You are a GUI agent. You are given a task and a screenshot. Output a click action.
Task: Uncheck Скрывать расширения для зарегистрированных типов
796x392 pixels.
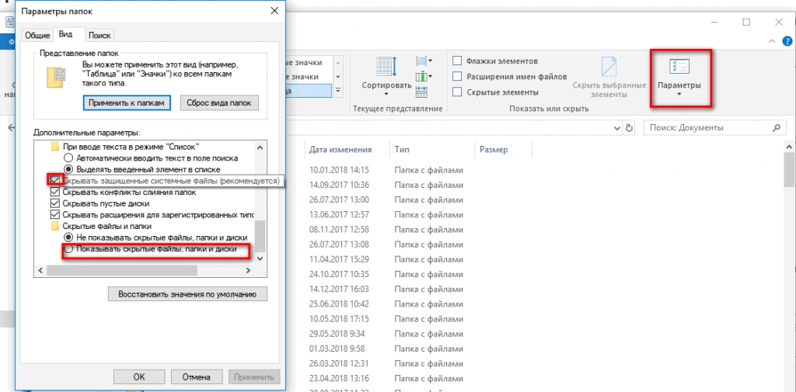pyautogui.click(x=55, y=215)
